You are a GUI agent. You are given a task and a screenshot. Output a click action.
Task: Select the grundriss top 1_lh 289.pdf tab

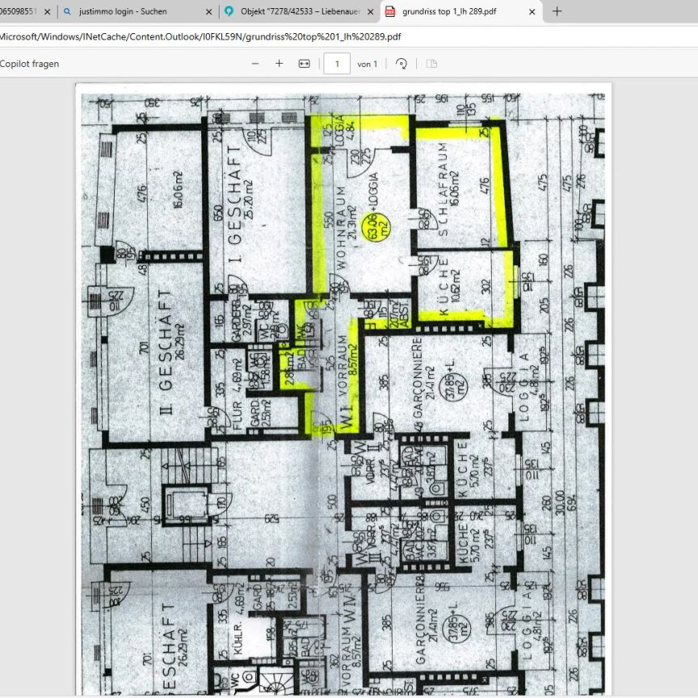point(452,12)
